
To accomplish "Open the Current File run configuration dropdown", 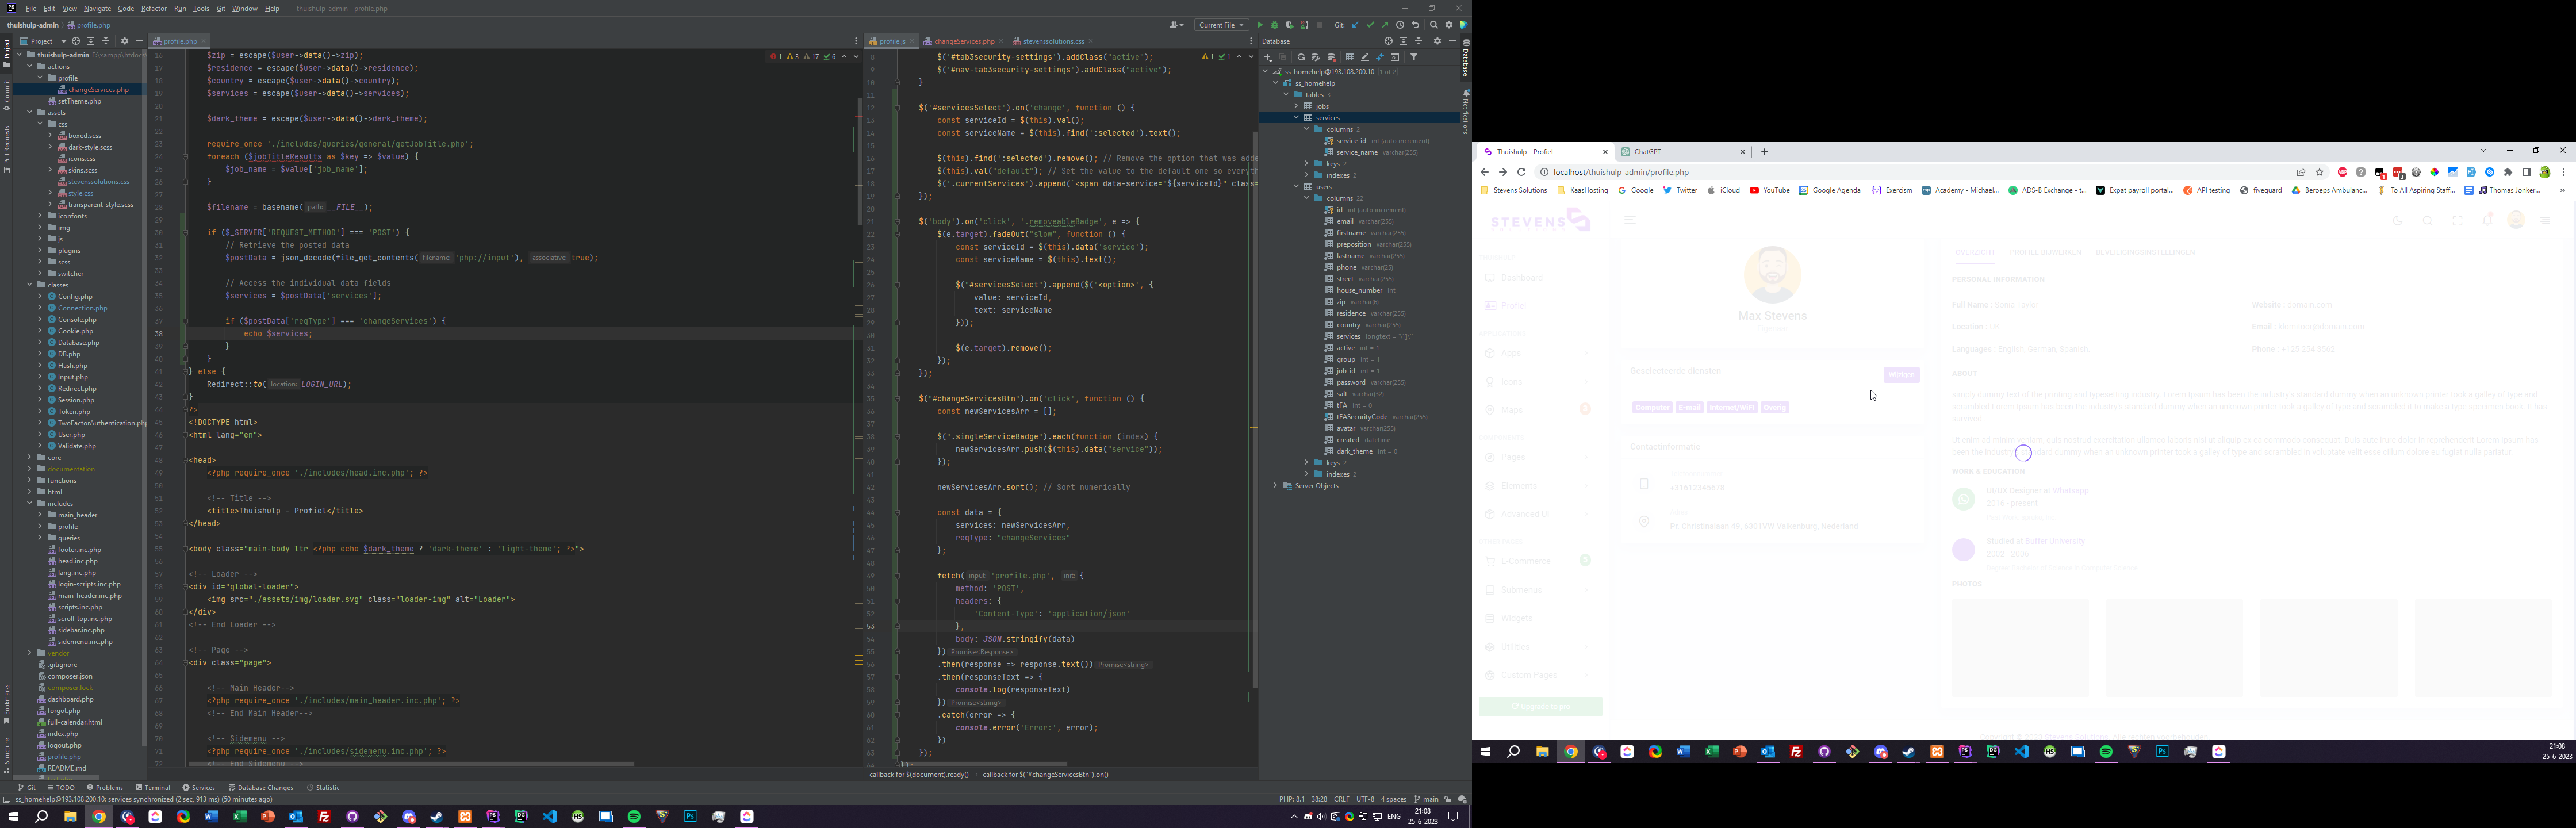I will 1222,25.
